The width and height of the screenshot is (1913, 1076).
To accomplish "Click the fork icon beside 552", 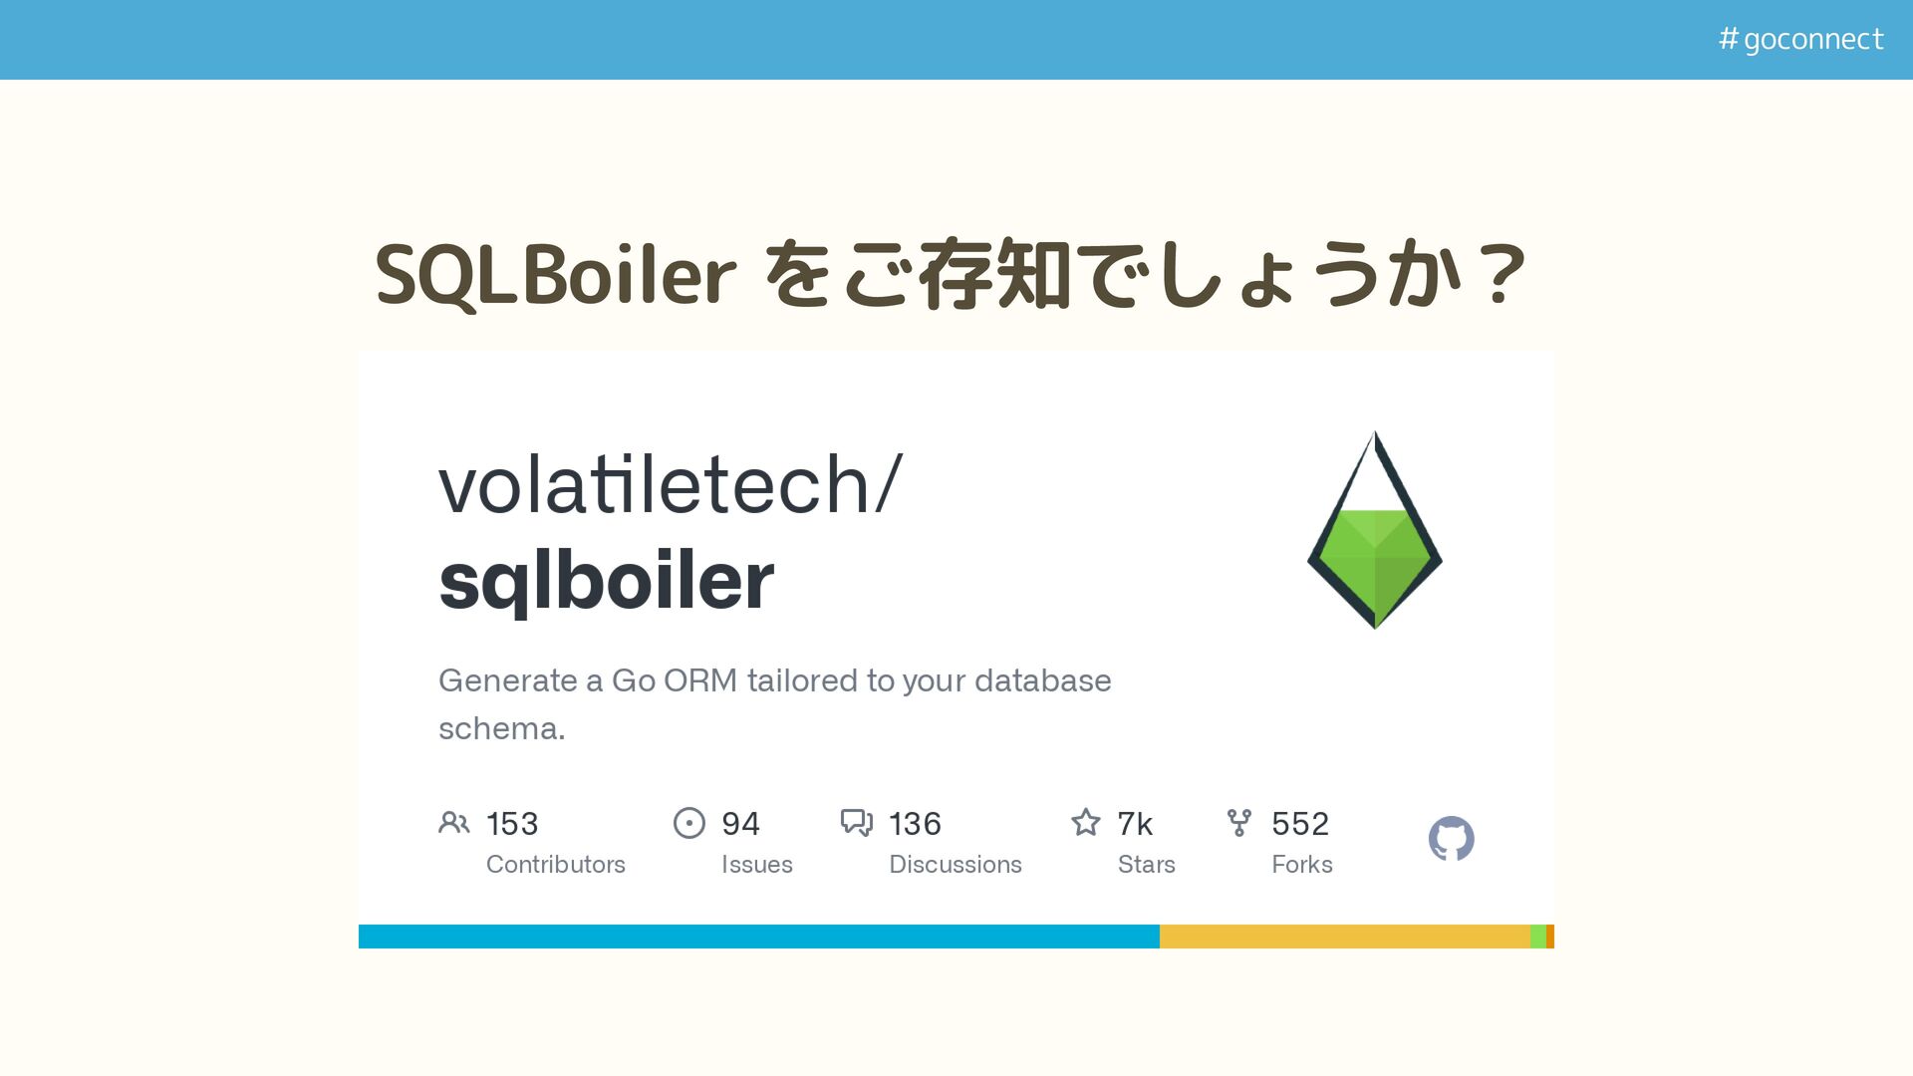I will tap(1238, 823).
